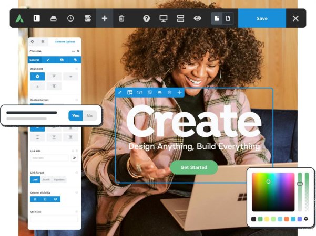
Task: Close the builder with the X icon
Action: pos(295,18)
